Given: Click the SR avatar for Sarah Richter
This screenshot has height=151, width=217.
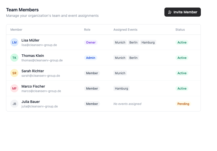Looking at the screenshot, I should (x=14, y=73).
